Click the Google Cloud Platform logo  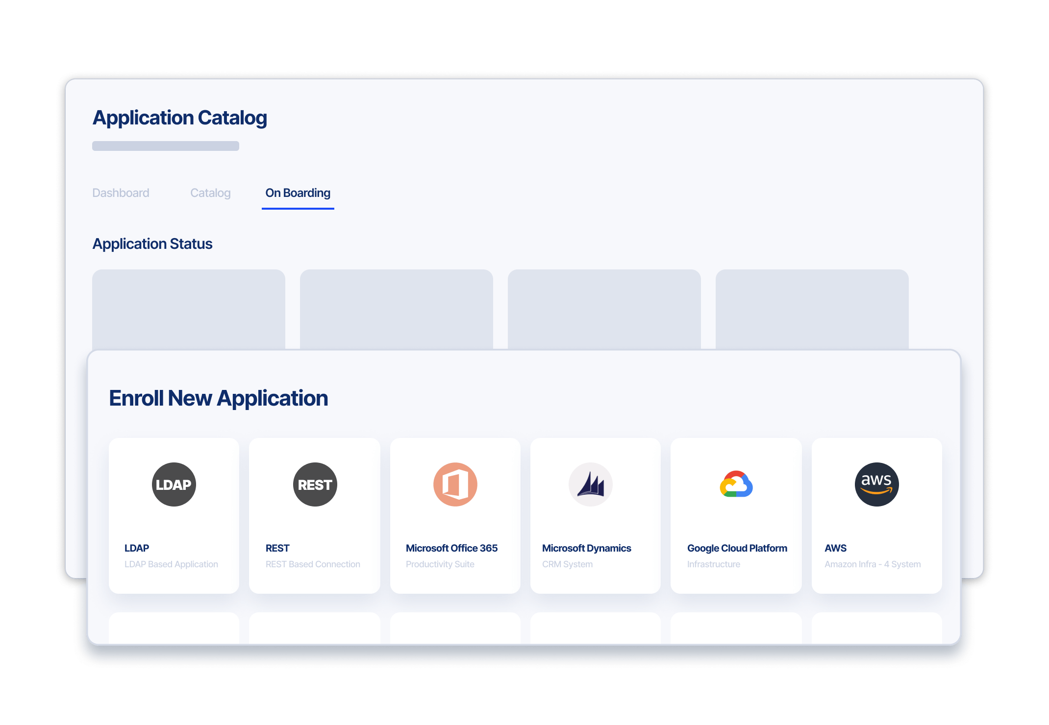pyautogui.click(x=736, y=484)
